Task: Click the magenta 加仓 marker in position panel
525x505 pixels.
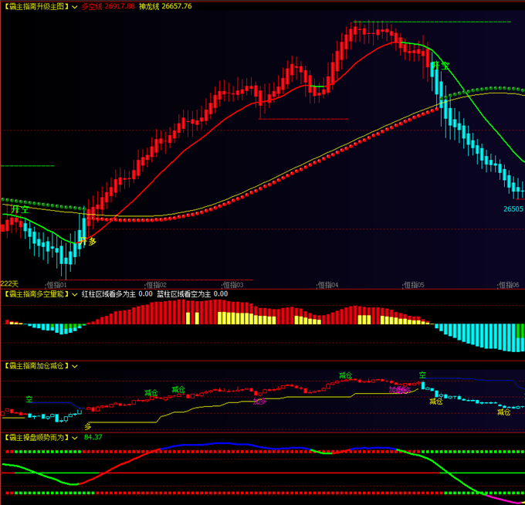Action: click(x=400, y=390)
